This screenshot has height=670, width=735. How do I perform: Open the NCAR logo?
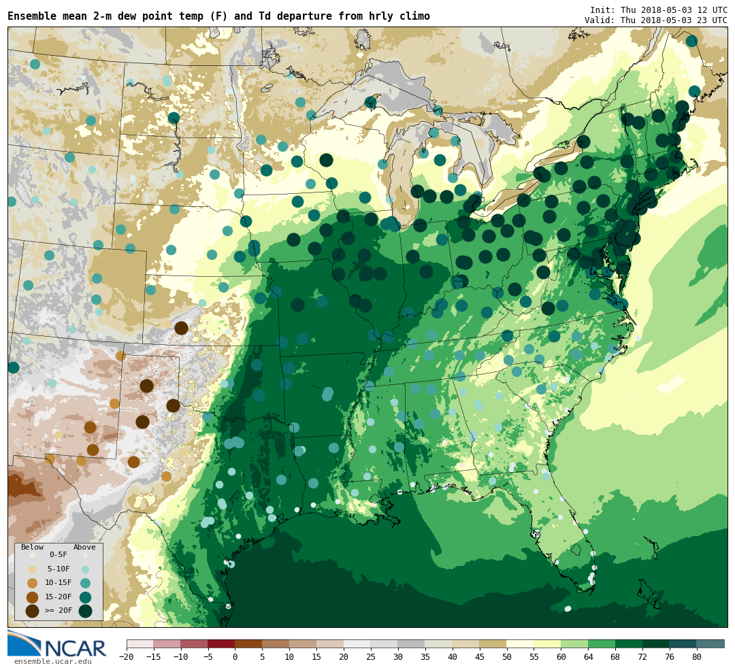coord(57,643)
